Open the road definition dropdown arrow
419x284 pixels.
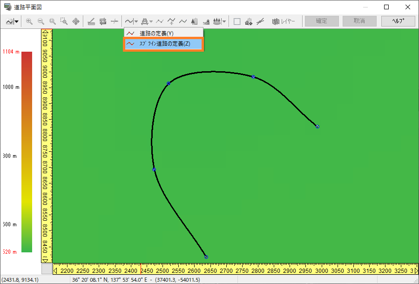click(x=136, y=21)
